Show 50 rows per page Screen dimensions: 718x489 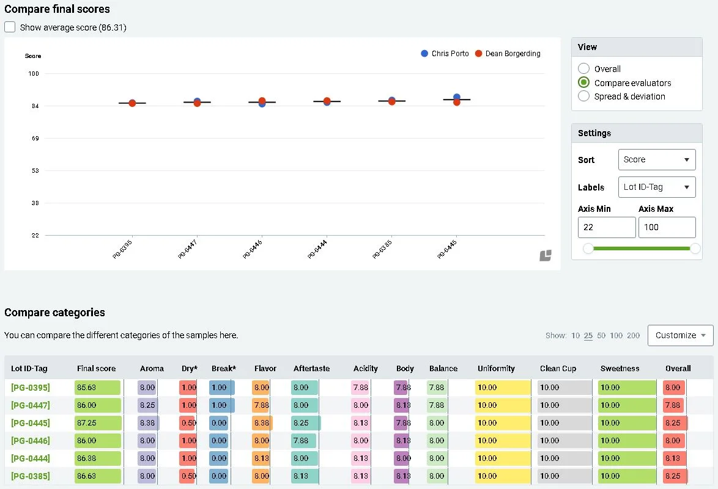click(601, 335)
